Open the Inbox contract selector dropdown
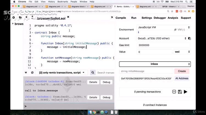 tap(155, 64)
